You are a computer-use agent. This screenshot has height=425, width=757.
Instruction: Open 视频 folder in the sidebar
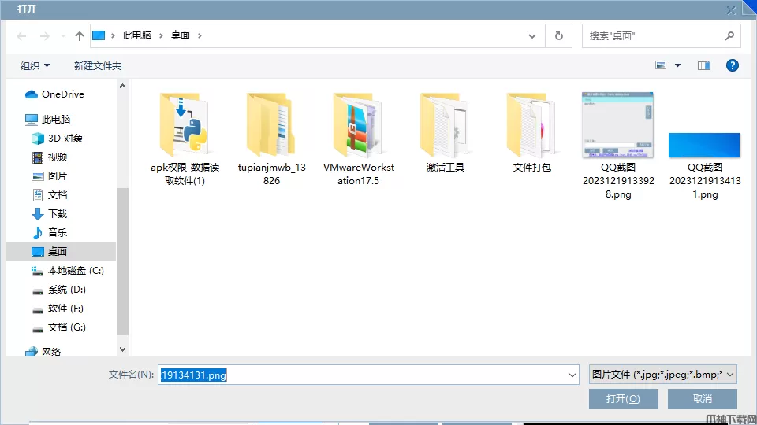(49, 157)
